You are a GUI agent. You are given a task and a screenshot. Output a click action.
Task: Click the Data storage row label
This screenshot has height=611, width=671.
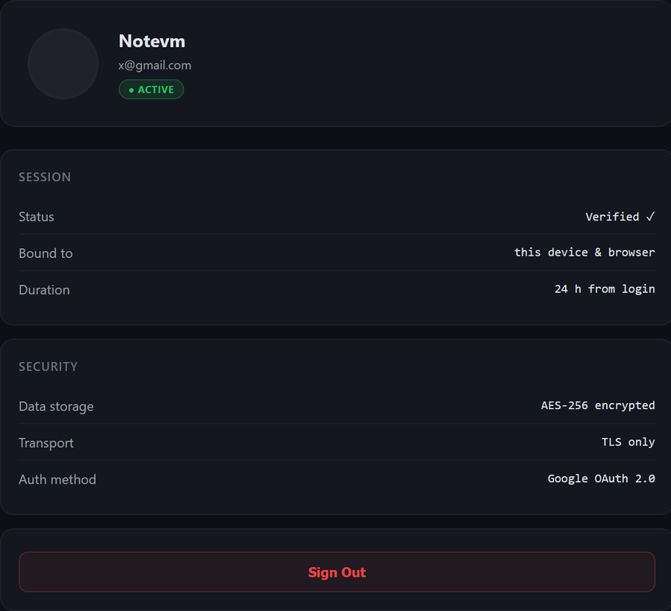(x=56, y=406)
